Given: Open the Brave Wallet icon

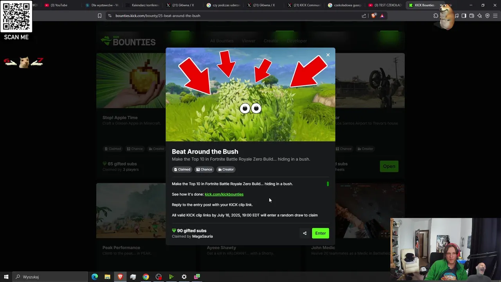Looking at the screenshot, I should click(472, 16).
